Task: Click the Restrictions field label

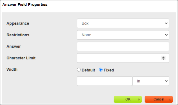Action: click(x=18, y=35)
